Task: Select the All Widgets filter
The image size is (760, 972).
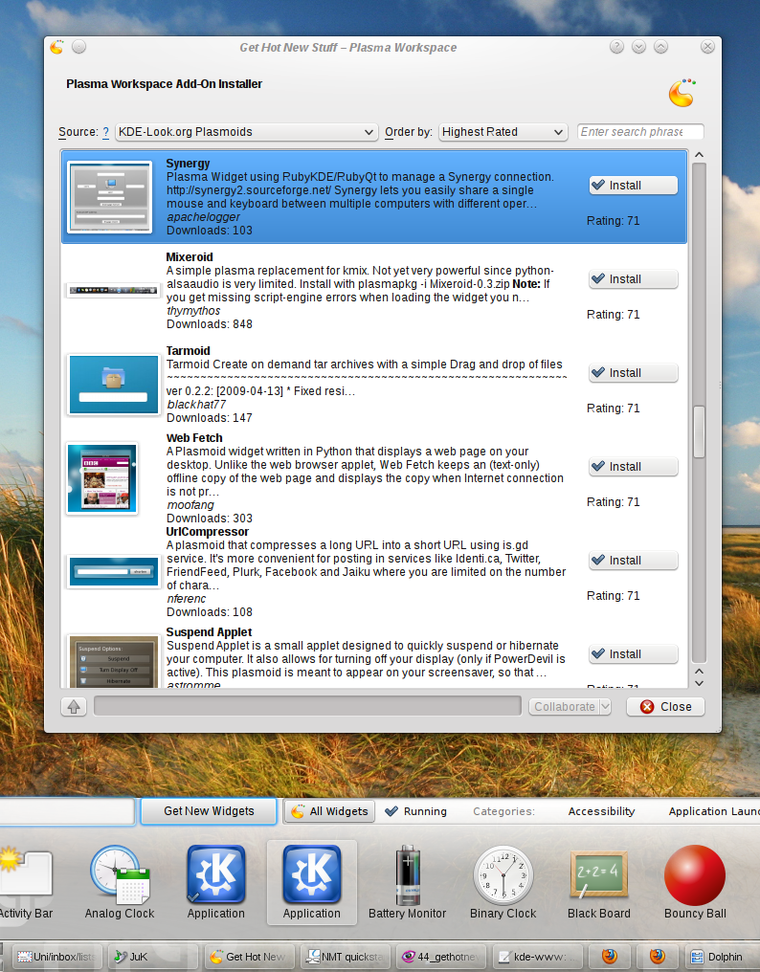Action: pyautogui.click(x=329, y=811)
